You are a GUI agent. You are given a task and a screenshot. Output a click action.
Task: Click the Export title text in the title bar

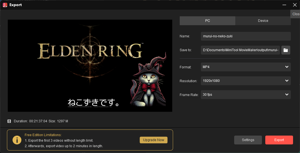pos(16,5)
